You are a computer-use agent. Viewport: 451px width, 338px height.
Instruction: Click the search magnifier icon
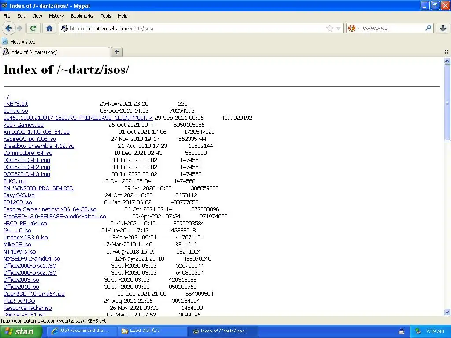click(x=428, y=28)
